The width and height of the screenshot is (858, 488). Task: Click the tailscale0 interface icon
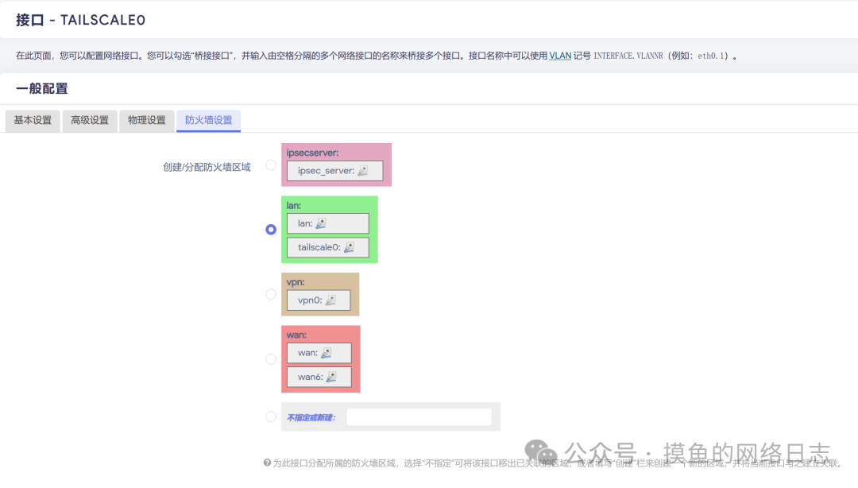[349, 248]
